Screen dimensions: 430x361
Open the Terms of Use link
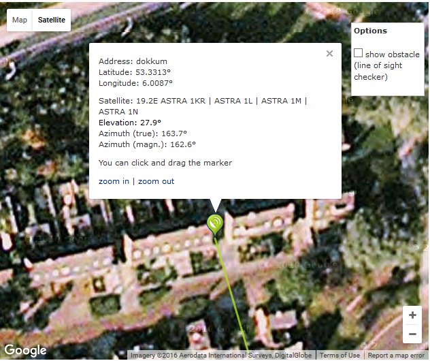(340, 356)
